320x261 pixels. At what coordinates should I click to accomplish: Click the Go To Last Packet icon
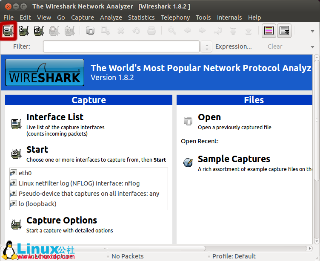tap(249, 31)
